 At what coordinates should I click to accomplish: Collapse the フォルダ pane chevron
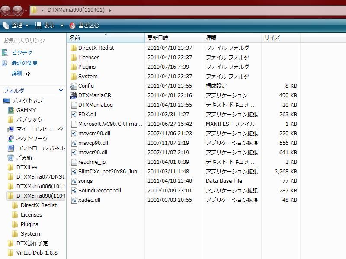61,90
